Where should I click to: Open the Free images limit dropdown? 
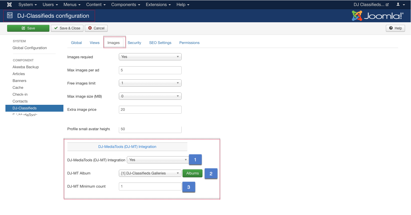coord(150,83)
